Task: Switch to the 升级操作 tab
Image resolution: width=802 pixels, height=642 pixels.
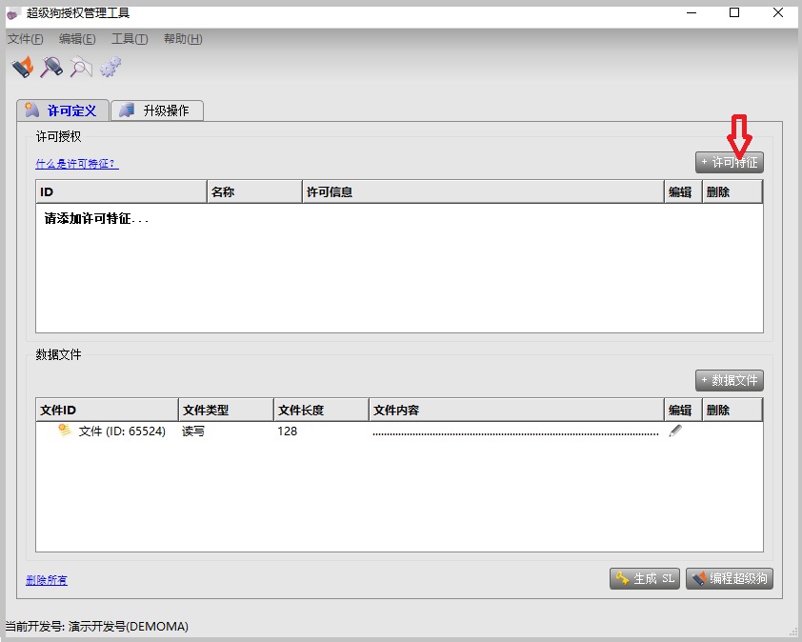Action: pyautogui.click(x=157, y=110)
